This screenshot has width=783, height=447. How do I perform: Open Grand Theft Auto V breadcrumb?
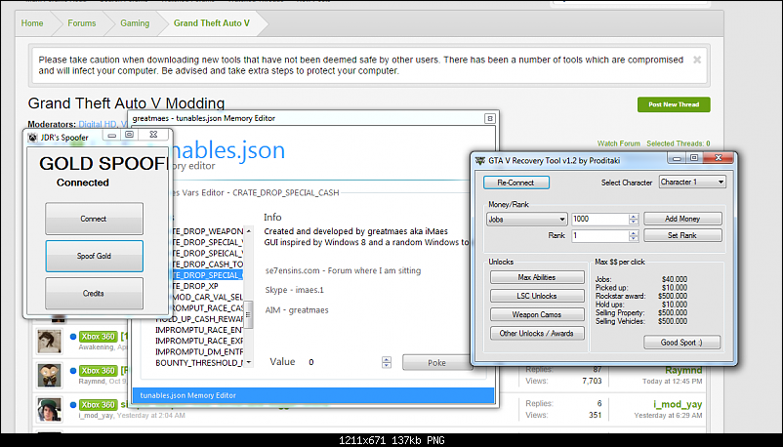click(x=212, y=23)
